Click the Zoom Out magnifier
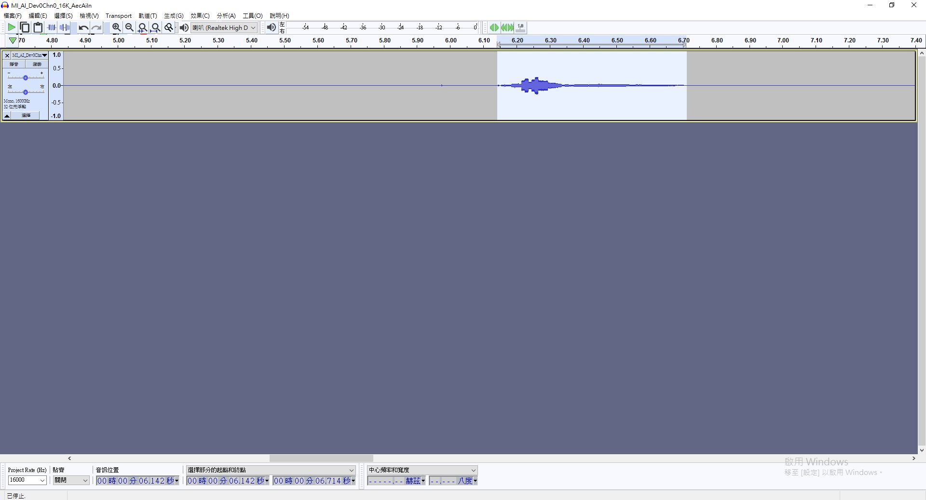 (x=129, y=28)
